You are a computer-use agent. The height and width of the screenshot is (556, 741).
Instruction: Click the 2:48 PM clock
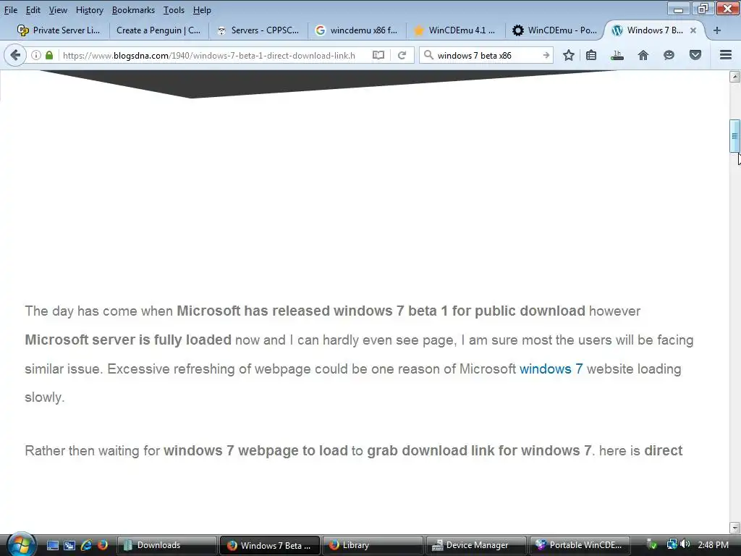[713, 544]
